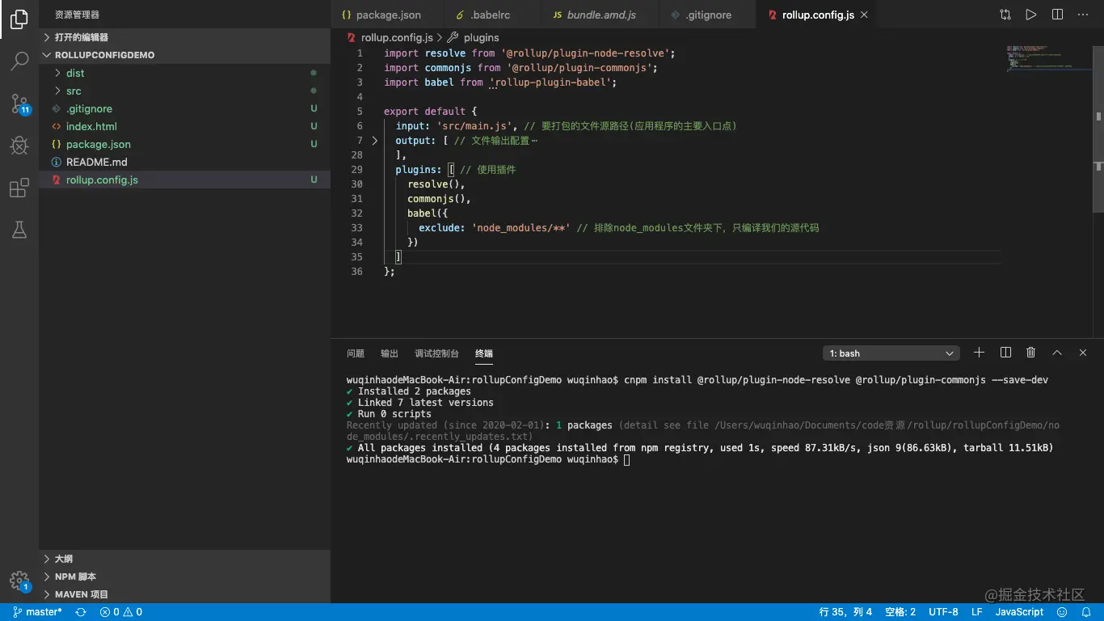The width and height of the screenshot is (1104, 621).
Task: Open the '1: bash' terminal dropdown
Action: click(891, 353)
